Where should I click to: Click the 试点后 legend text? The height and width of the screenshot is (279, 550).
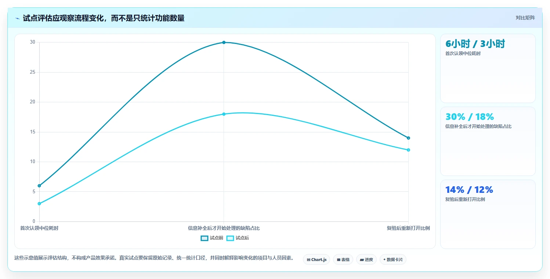point(242,238)
